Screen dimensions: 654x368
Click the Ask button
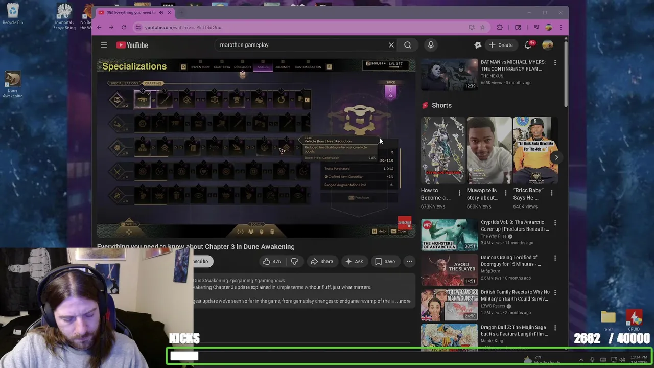pyautogui.click(x=354, y=261)
